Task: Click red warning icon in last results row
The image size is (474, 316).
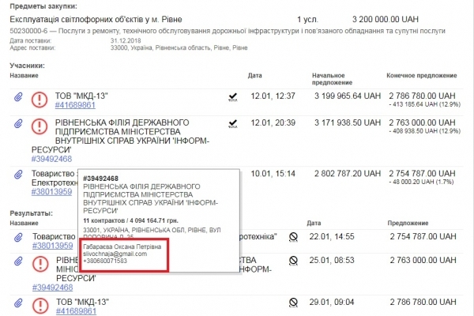Action: 39,304
